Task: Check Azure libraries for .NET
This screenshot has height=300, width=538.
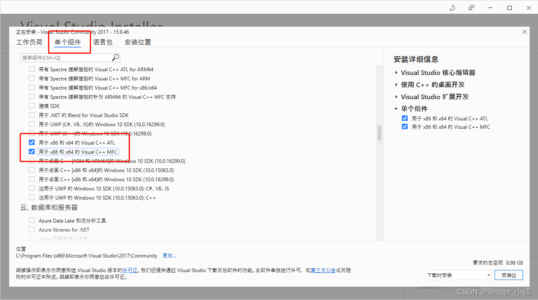Action: point(32,230)
